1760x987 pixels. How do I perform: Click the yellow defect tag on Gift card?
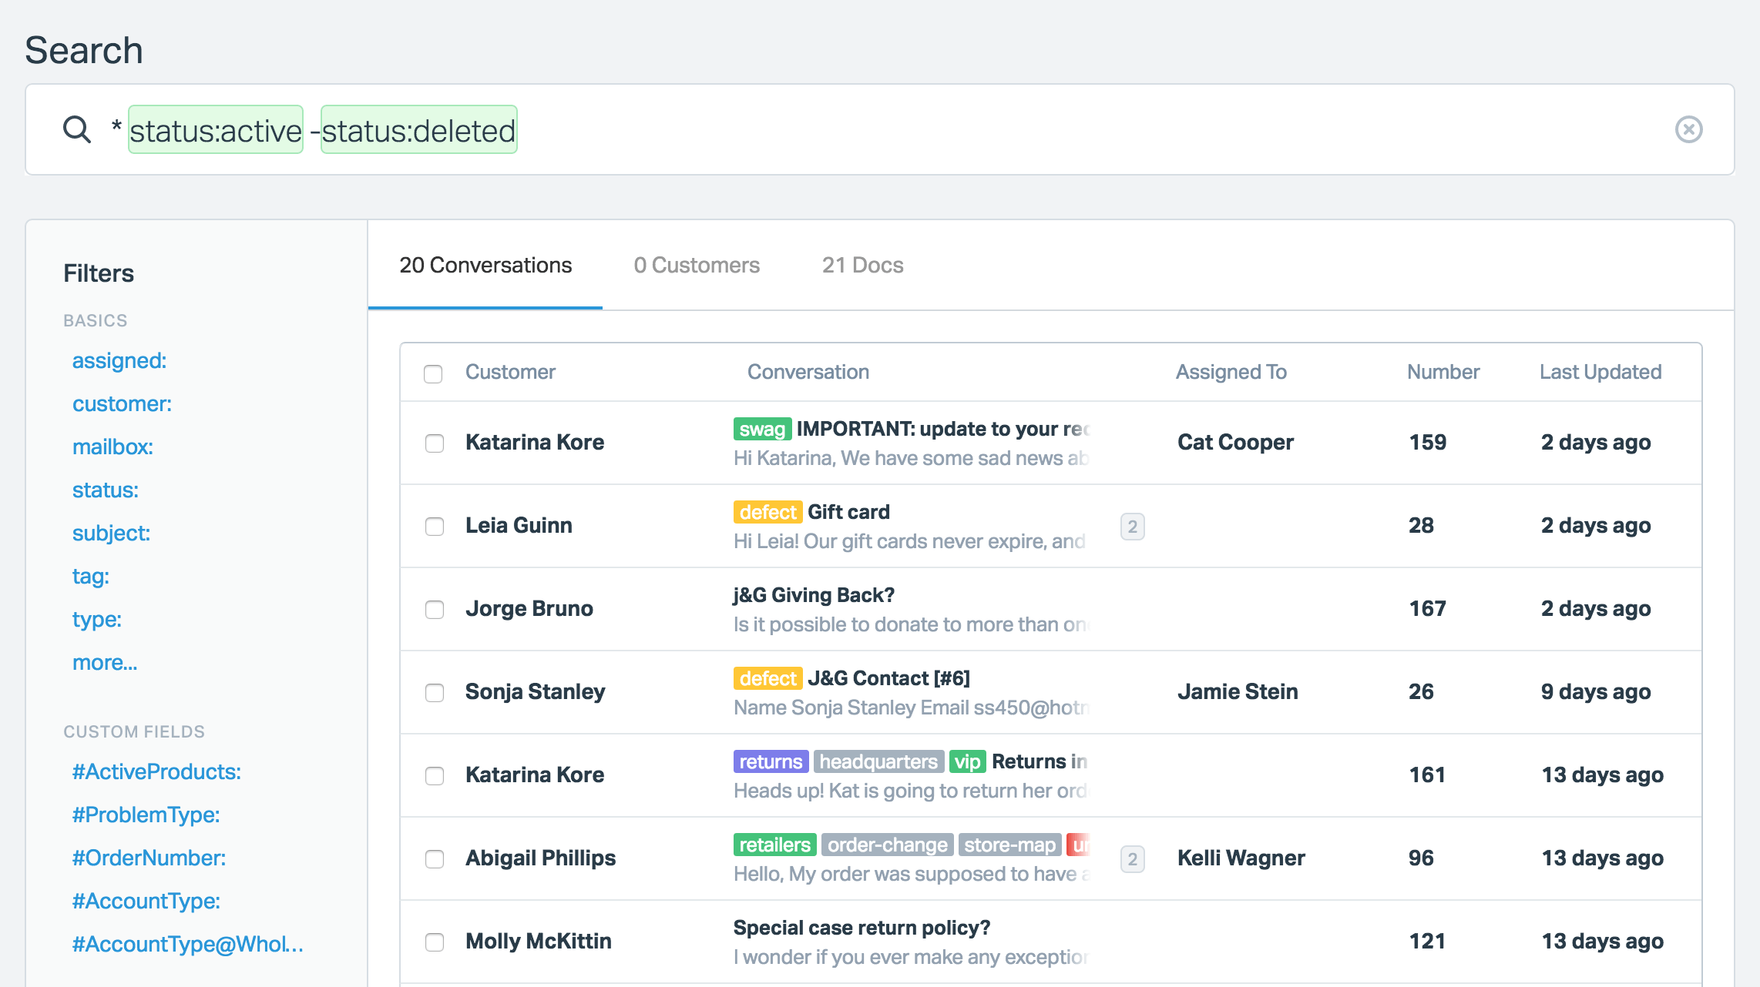coord(767,512)
